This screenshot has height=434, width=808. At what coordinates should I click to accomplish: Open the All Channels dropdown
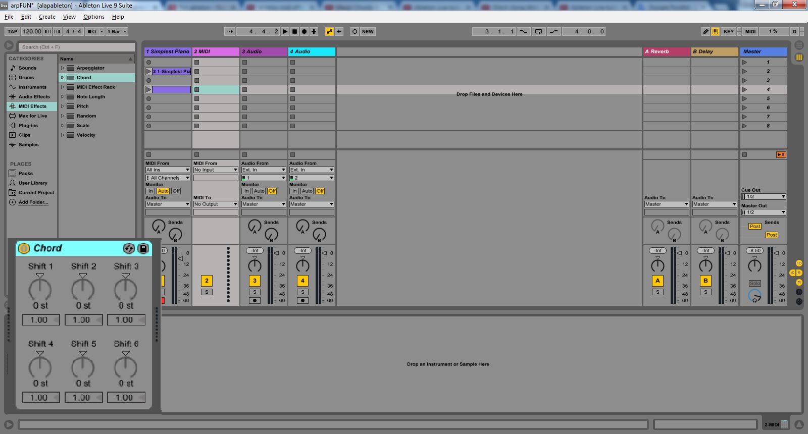[168, 178]
